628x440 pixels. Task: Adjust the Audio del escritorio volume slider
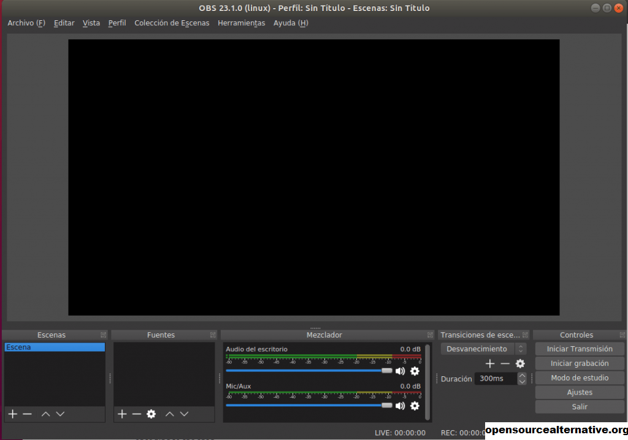click(x=309, y=371)
